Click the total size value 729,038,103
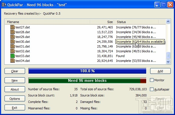 click(138, 89)
